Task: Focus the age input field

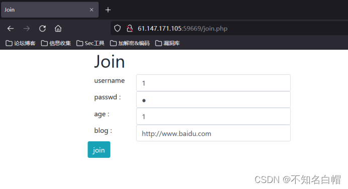Action: tap(213, 116)
